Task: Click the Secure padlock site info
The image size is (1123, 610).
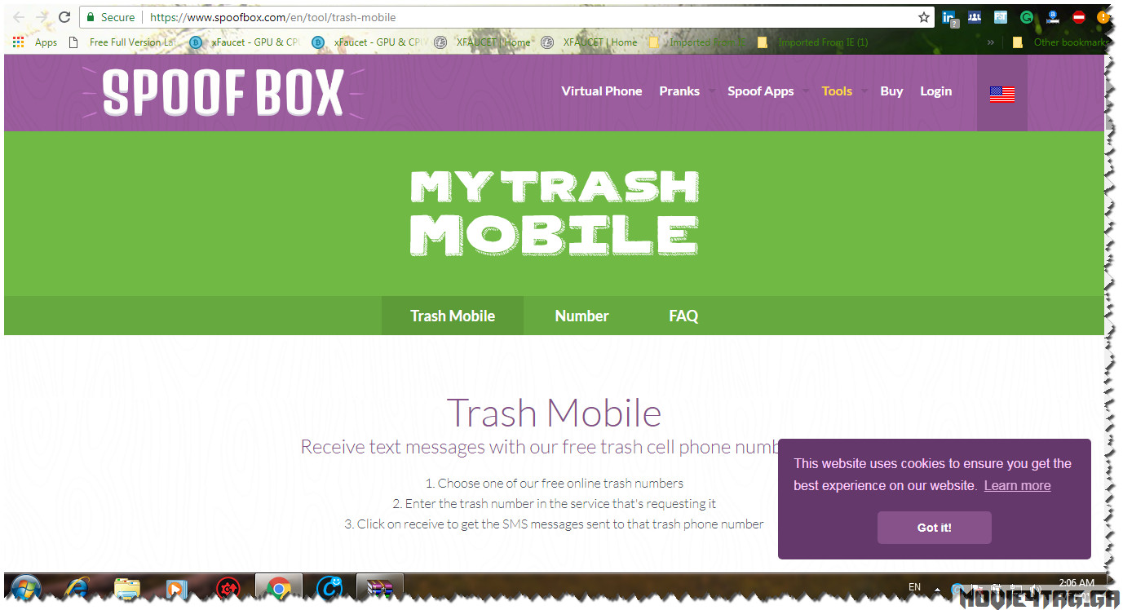Action: (x=111, y=17)
